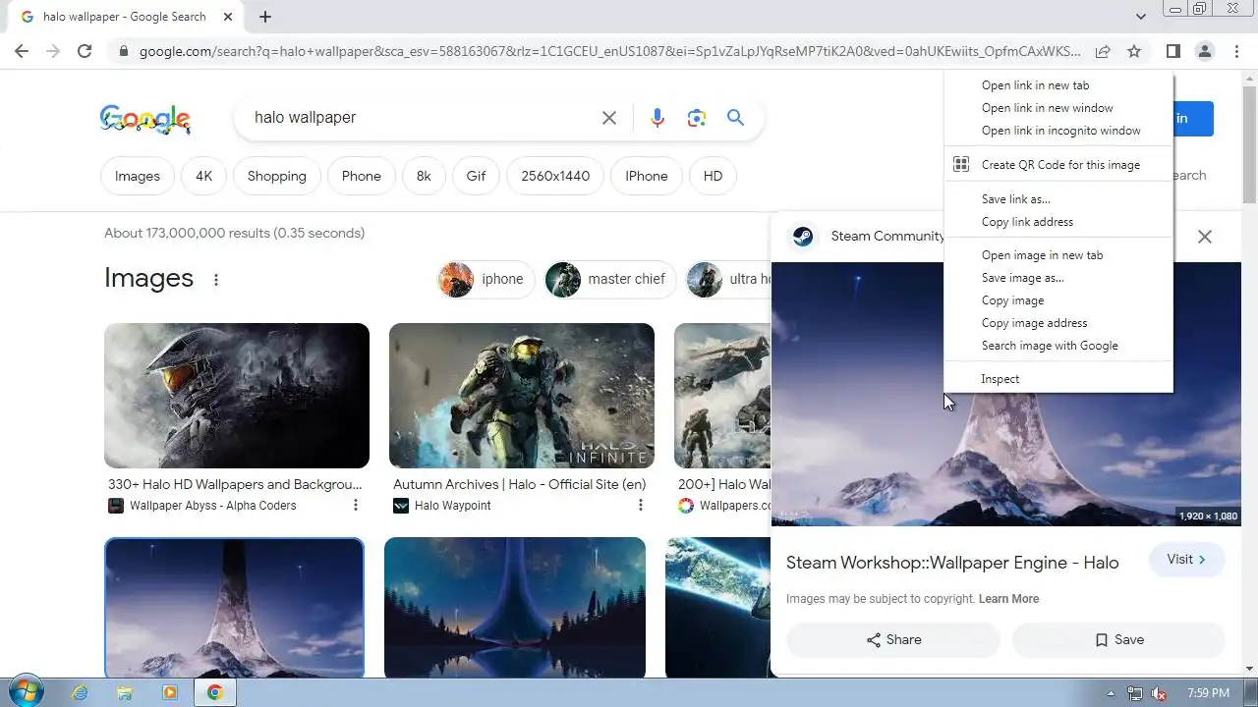Click the Visit button in preview panel
Screen dimensions: 1258x707
(x=1186, y=560)
